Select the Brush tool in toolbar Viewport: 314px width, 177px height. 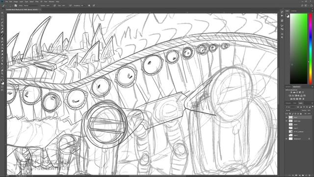2,35
